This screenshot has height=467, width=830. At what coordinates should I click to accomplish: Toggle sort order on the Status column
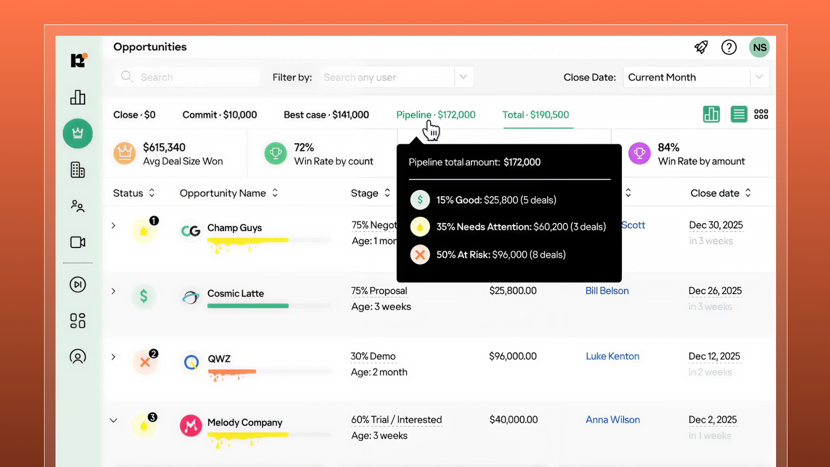(152, 193)
